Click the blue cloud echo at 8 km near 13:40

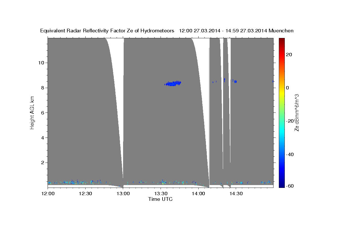(173, 83)
